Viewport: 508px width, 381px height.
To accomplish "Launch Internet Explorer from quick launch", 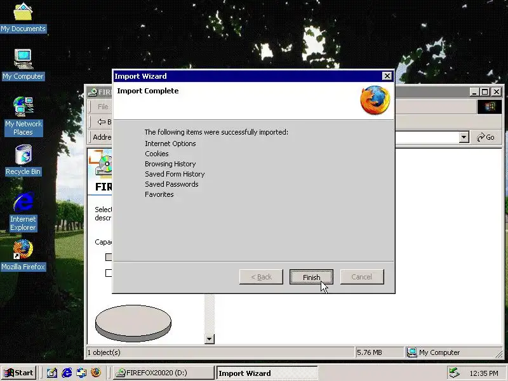I will (67, 373).
